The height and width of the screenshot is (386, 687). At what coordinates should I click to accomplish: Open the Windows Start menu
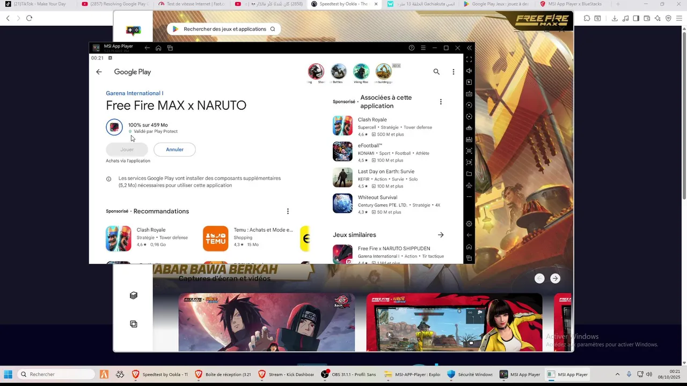(x=8, y=374)
